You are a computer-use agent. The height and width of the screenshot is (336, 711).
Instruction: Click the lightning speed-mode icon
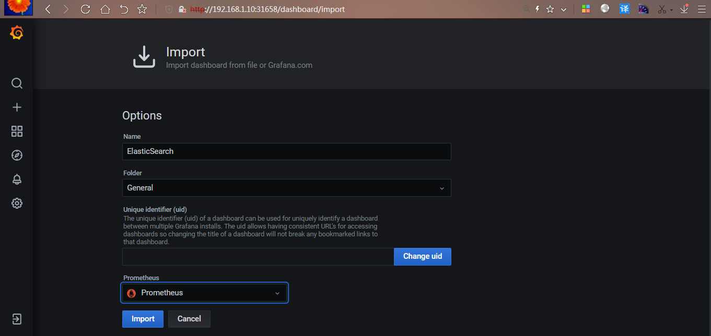pyautogui.click(x=537, y=9)
